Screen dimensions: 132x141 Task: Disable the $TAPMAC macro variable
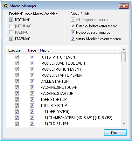[x=11, y=39]
